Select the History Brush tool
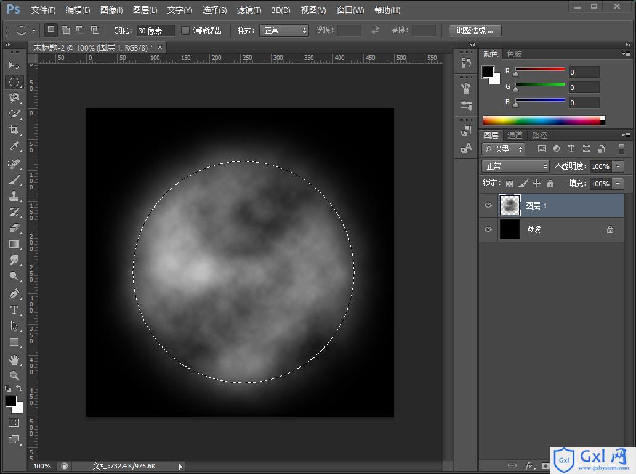This screenshot has height=474, width=636. coord(14,212)
